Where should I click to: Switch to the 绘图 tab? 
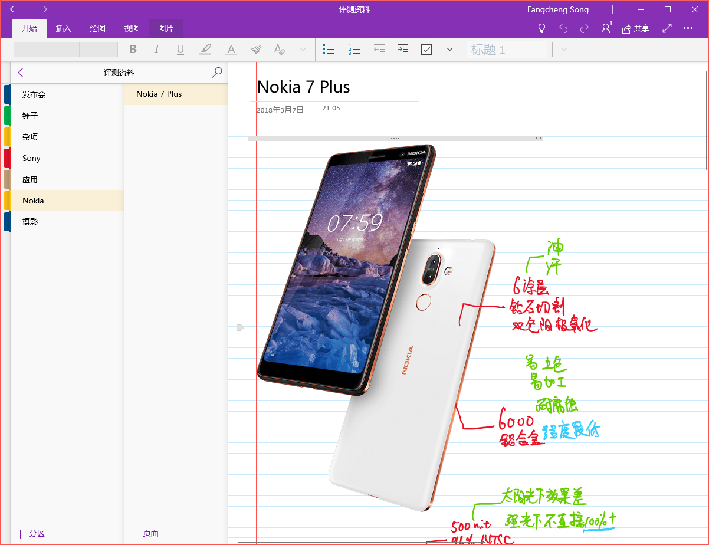[98, 28]
